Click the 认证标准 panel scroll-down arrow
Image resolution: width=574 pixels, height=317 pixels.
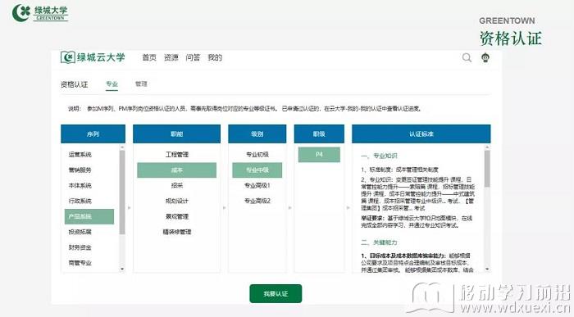[487, 269]
